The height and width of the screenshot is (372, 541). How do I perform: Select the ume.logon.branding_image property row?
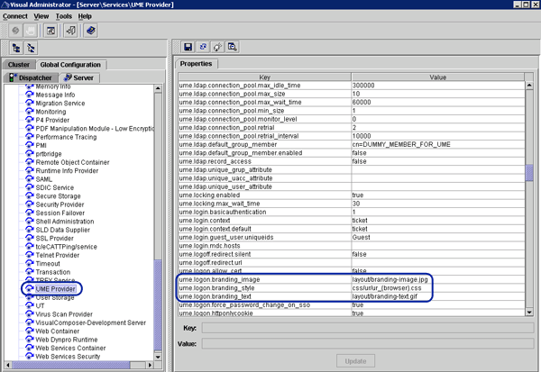(x=263, y=279)
